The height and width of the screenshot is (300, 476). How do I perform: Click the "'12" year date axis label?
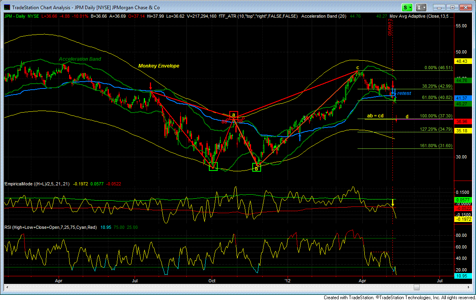287,281
